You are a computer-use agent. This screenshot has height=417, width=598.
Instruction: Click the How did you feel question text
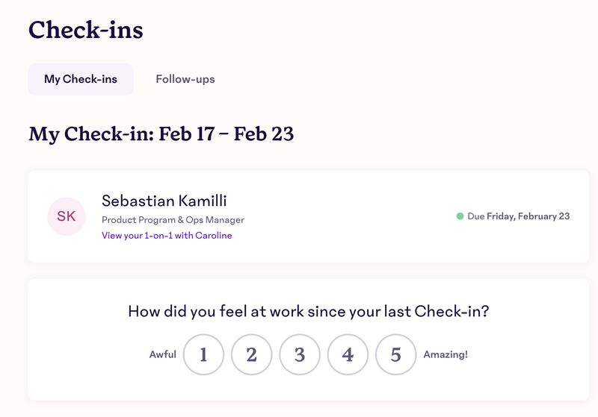(308, 311)
